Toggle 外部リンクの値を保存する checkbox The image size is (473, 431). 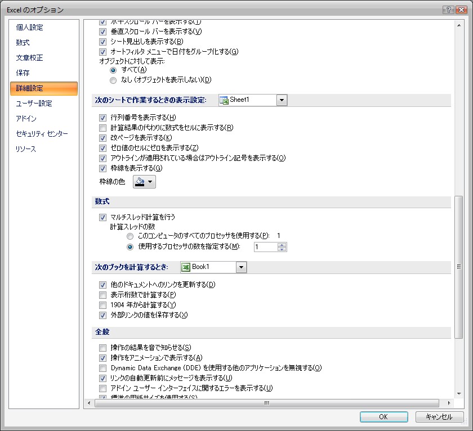point(102,315)
